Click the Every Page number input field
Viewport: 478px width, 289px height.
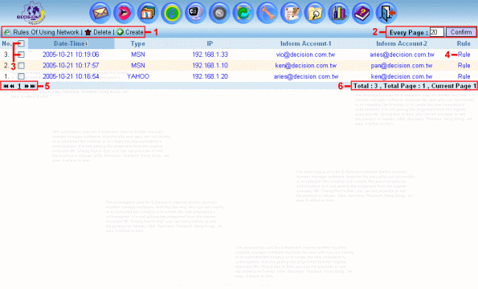pos(436,32)
